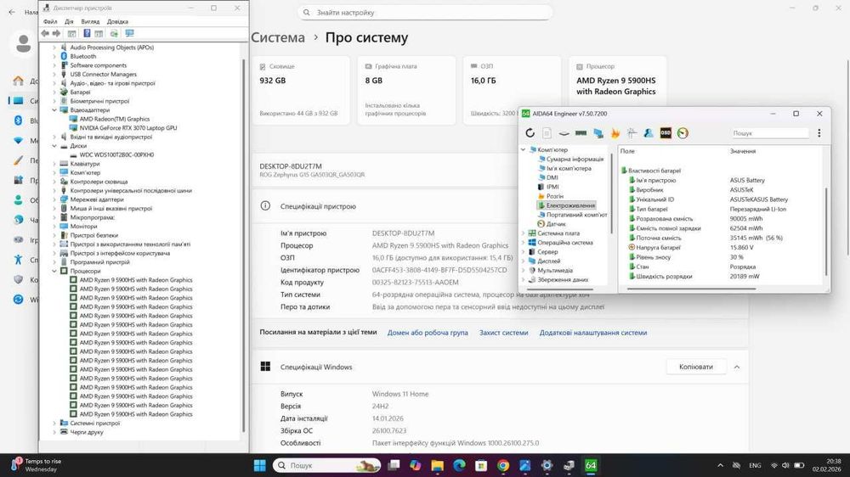Open the Temps to rise weather widget

click(x=37, y=465)
